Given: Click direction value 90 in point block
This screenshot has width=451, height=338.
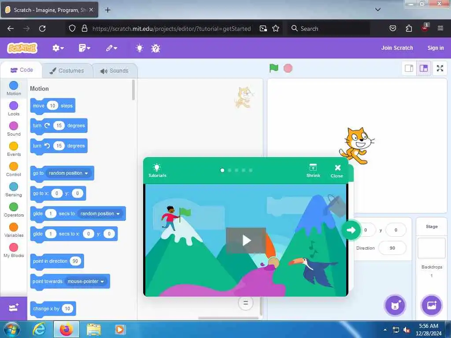Looking at the screenshot, I should click(x=75, y=261).
